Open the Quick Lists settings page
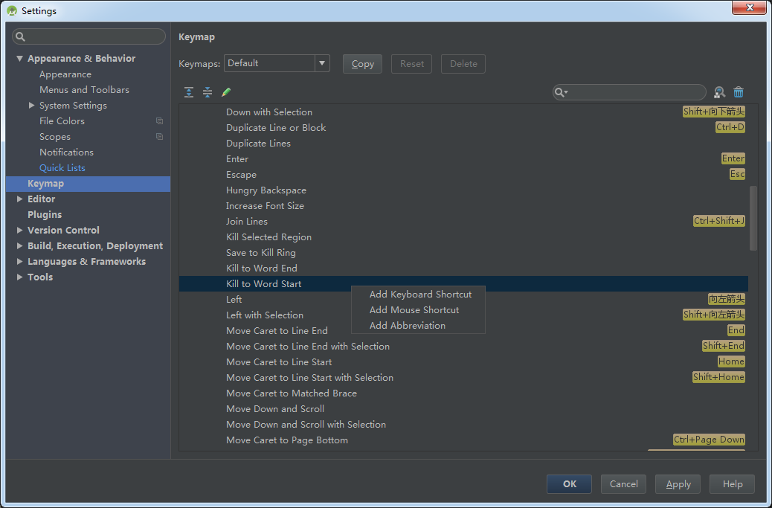This screenshot has width=772, height=508. [62, 168]
